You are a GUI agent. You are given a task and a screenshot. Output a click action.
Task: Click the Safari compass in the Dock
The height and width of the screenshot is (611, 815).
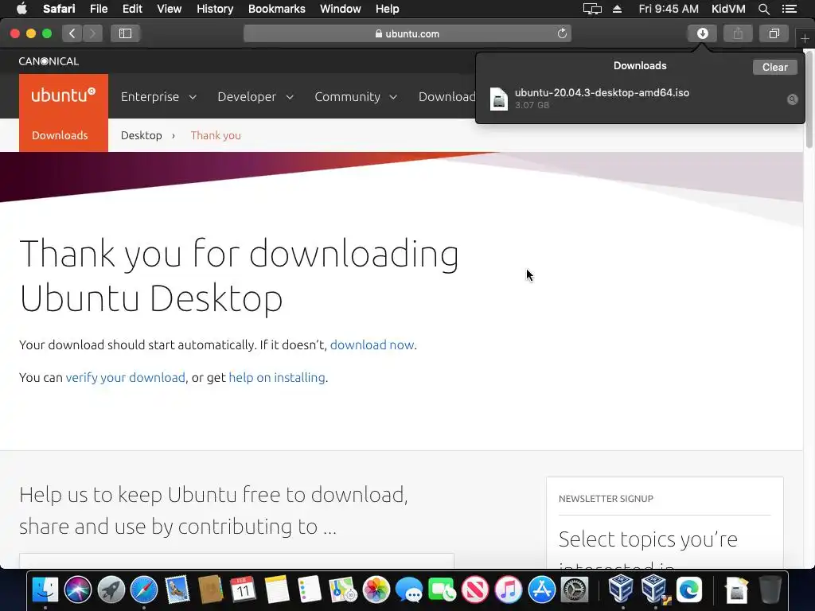(144, 590)
